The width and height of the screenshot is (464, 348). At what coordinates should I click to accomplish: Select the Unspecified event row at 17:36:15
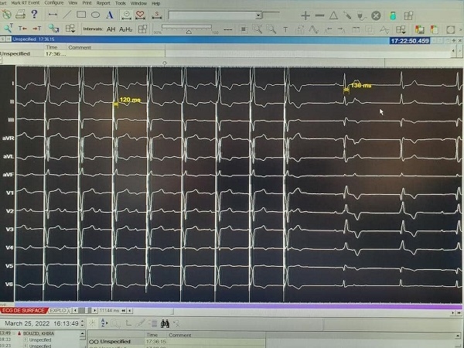(176, 342)
